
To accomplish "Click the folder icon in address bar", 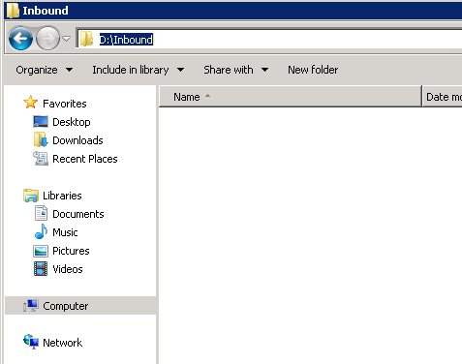I will (86, 39).
